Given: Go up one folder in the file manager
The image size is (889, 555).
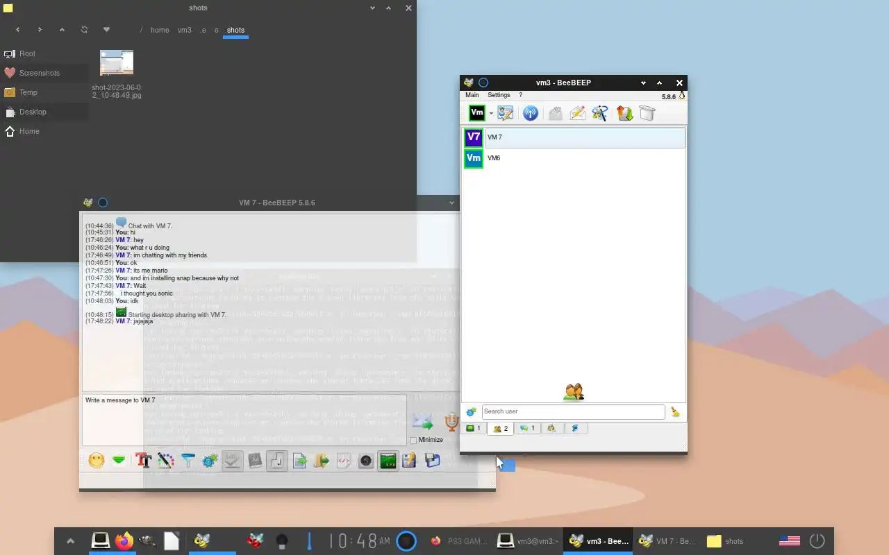Looking at the screenshot, I should tap(62, 30).
